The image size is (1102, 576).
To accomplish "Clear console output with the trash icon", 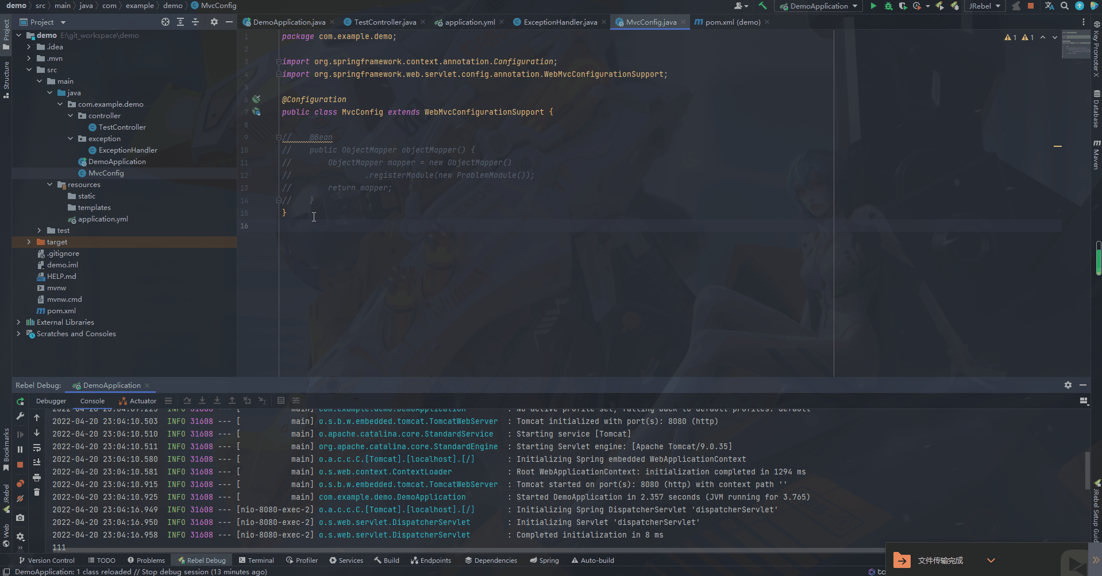I will pos(37,491).
